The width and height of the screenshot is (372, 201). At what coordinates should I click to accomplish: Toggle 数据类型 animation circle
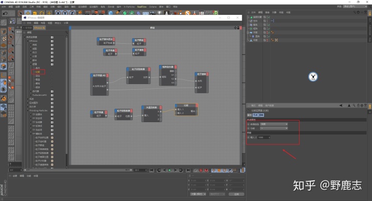pos(249,124)
